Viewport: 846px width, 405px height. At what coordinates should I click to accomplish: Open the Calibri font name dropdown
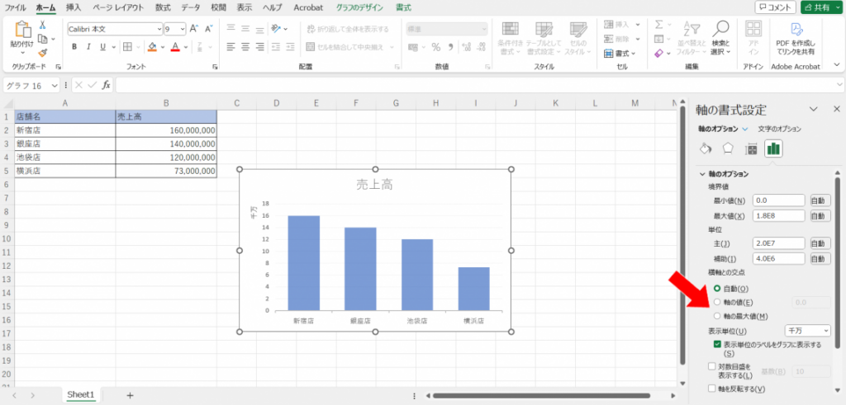(159, 29)
